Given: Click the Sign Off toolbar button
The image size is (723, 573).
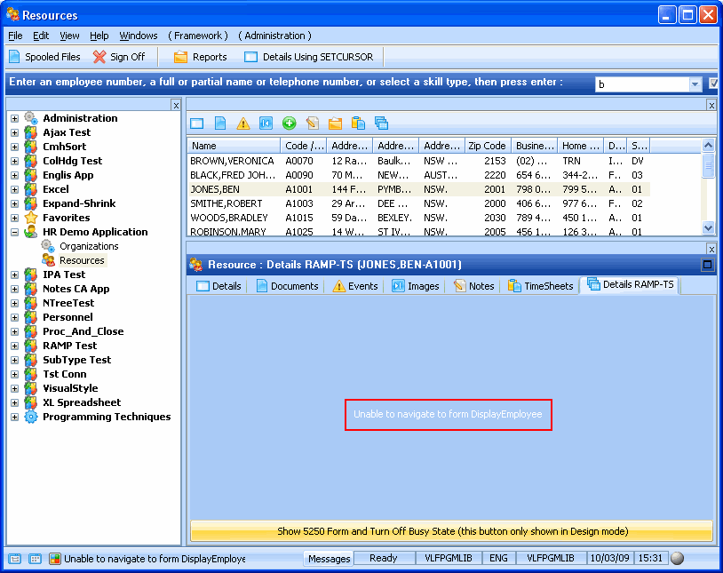Looking at the screenshot, I should coord(119,57).
